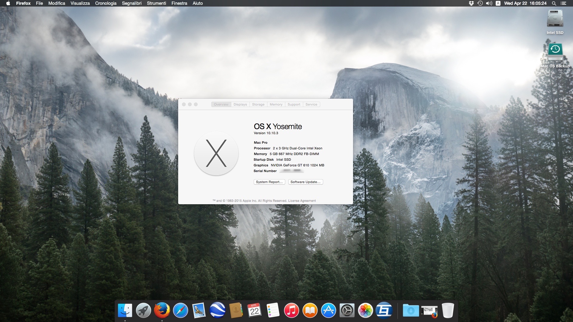The image size is (573, 322).
Task: Open the Trash in the dock
Action: pos(448,311)
